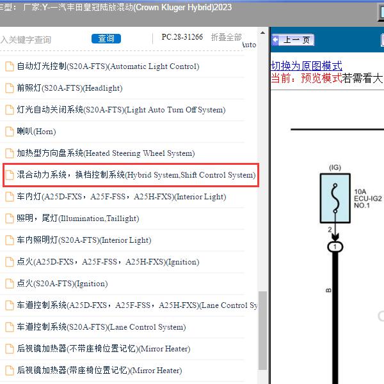Click document icon beside 后视镜加热器 (带座椅位置记忆)

[x=10, y=371]
